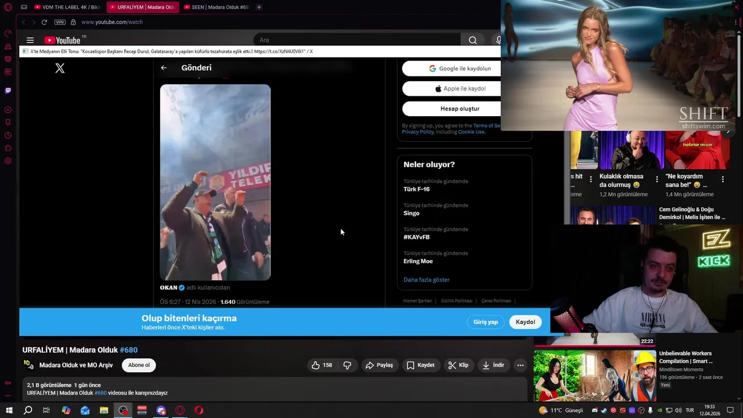Open options menu for the 'hit' short

click(591, 179)
